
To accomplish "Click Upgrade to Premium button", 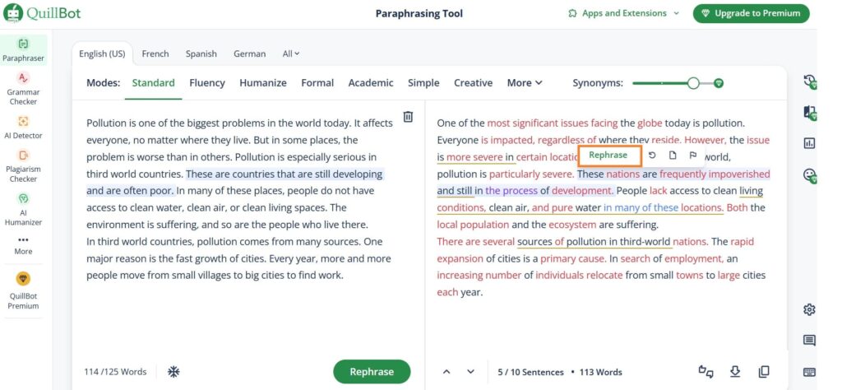I will point(751,13).
